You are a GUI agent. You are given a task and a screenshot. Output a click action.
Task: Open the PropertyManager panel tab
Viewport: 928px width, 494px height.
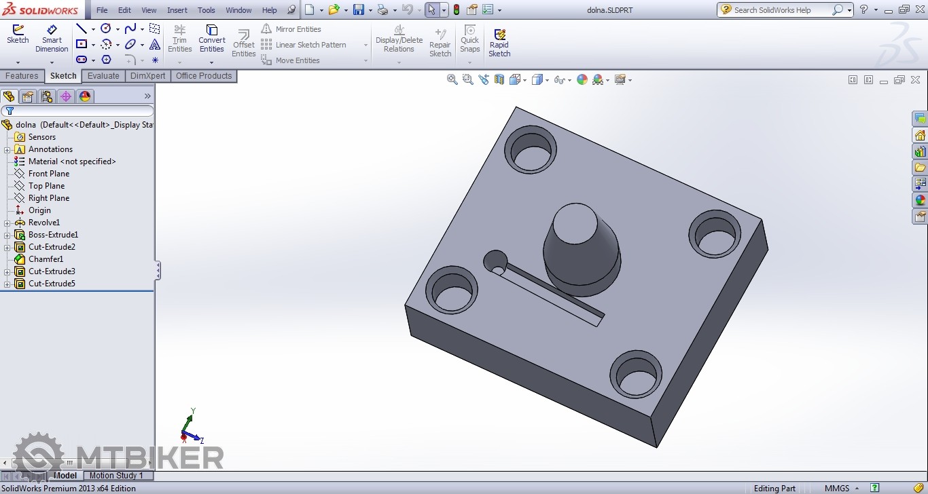click(27, 96)
